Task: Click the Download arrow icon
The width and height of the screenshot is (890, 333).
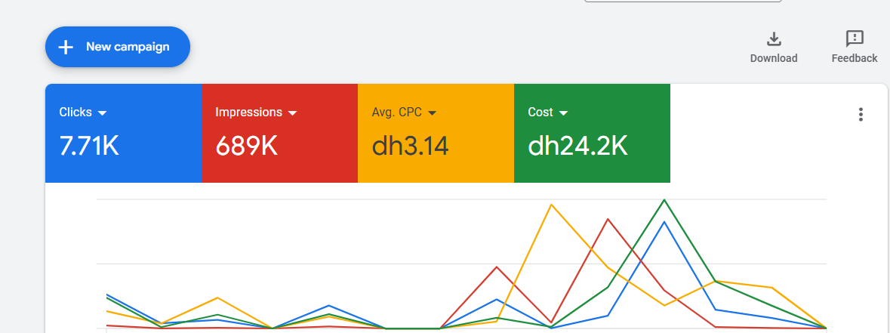Action: 774,39
